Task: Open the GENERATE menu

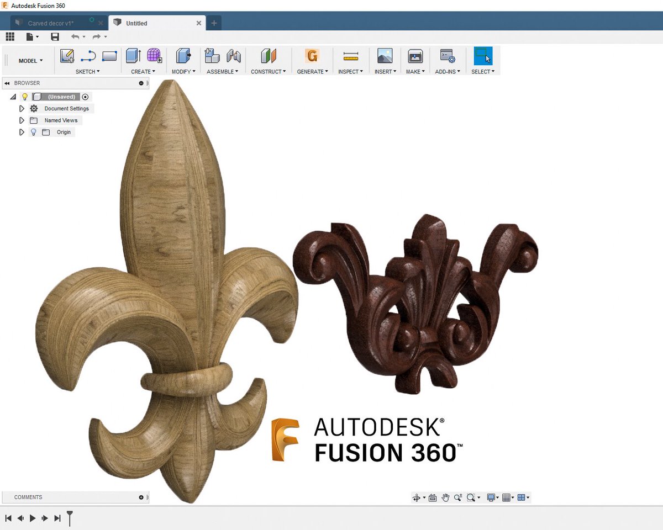Action: pyautogui.click(x=313, y=72)
